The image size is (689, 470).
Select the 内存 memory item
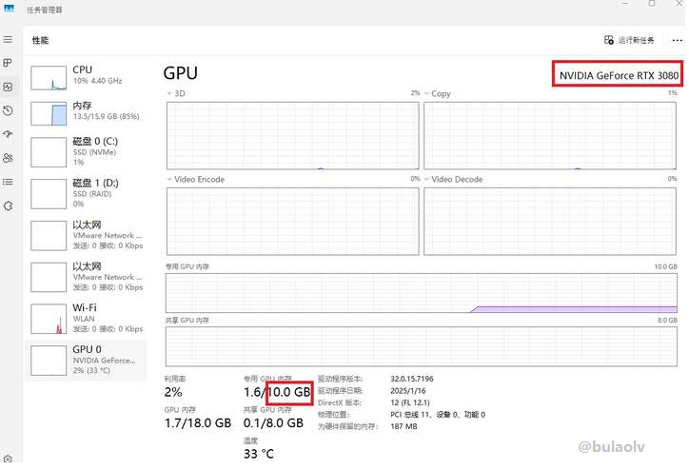coord(86,113)
